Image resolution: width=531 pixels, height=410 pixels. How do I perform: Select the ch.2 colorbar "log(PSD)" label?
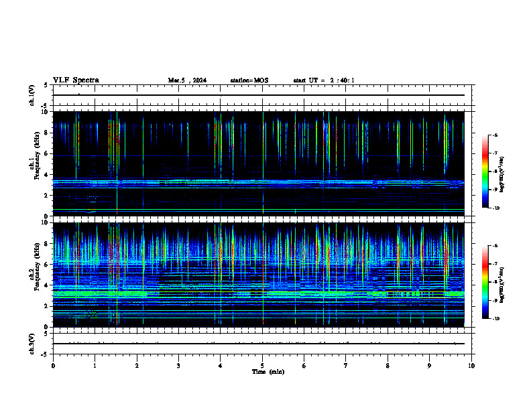502,285
